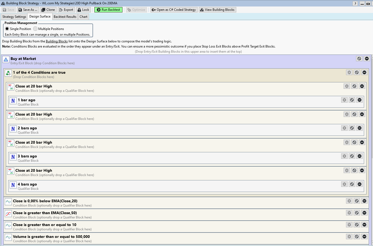The image size is (373, 246).
Task: Open the Strategy Settings tab
Action: coord(14,17)
